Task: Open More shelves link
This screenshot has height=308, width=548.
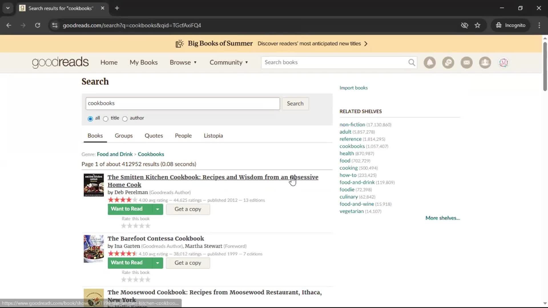Action: [x=443, y=218]
